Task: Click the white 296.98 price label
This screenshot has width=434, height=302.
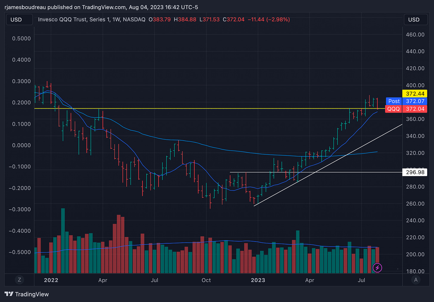Action: point(415,172)
